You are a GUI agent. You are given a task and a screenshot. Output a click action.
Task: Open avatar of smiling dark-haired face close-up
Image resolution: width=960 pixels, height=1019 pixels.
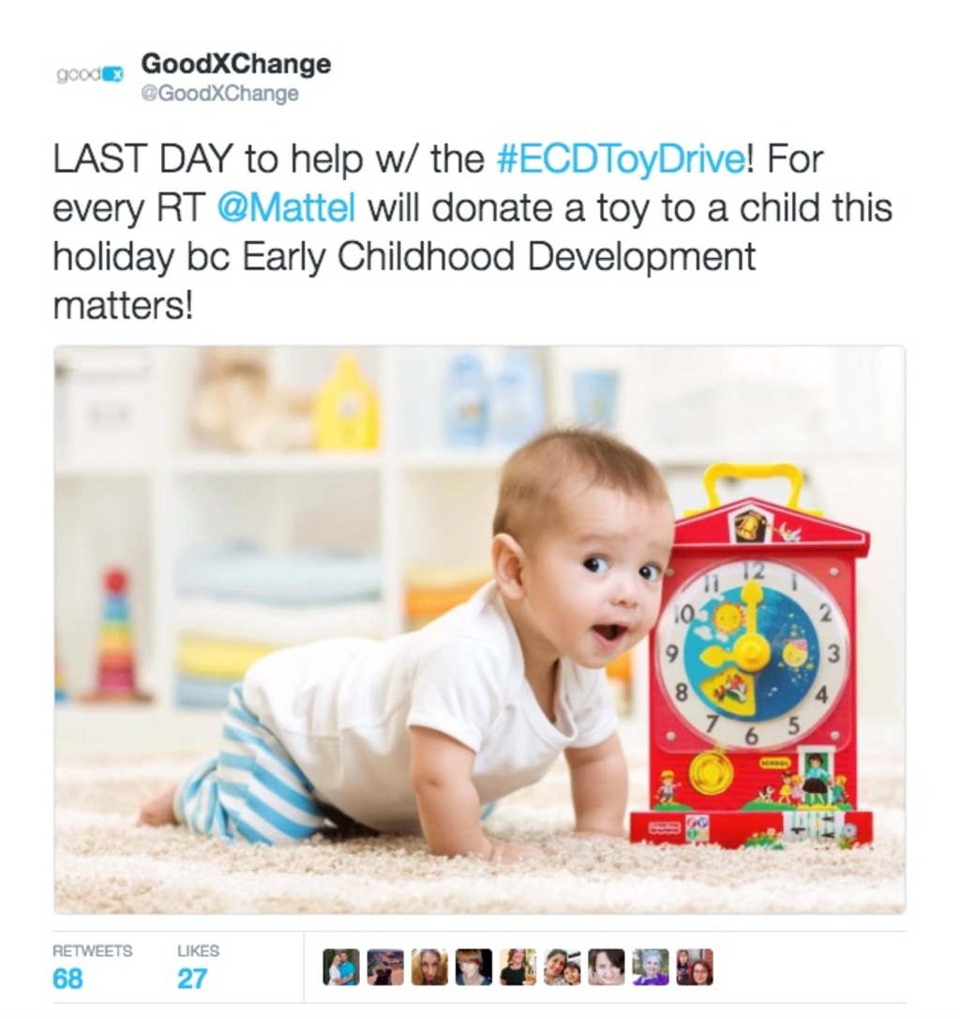(606, 967)
